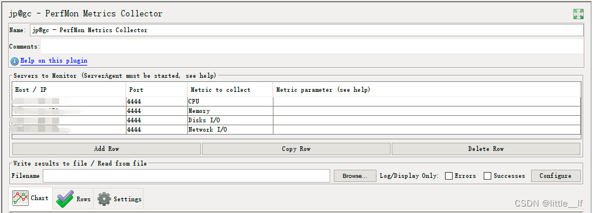Switch to the Rows tab
The height and width of the screenshot is (213, 592).
(x=73, y=199)
